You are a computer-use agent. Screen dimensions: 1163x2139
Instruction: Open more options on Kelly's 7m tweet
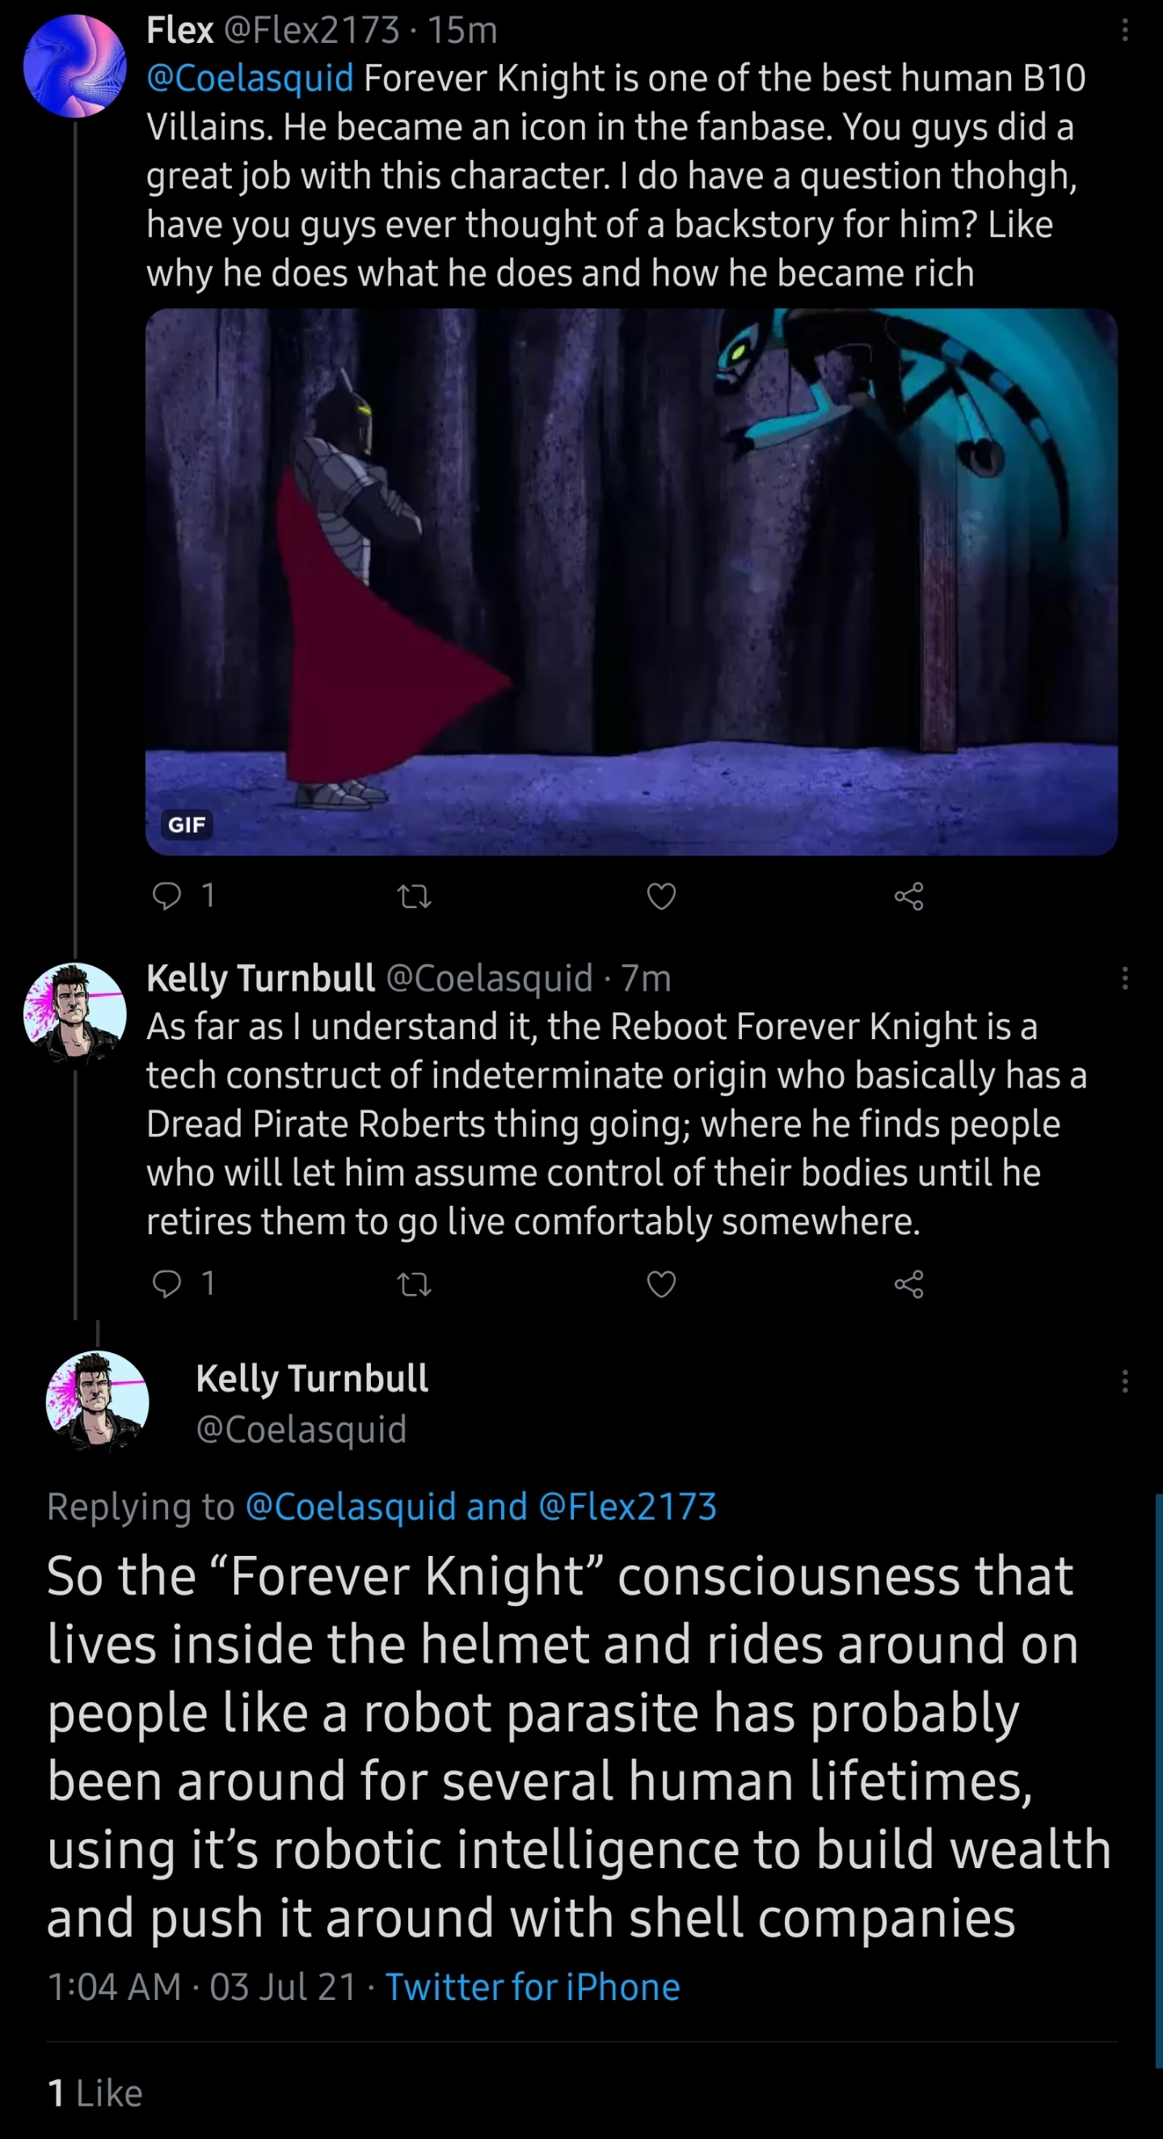[1125, 979]
